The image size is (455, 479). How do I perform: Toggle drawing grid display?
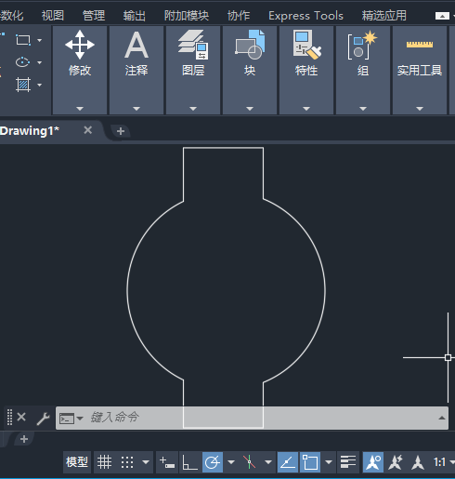(x=104, y=462)
